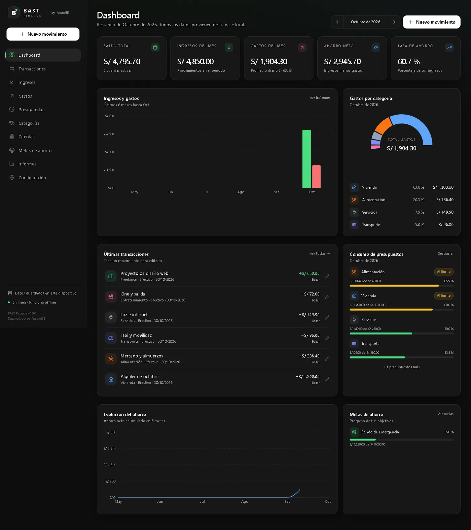Open Metas de ahorro in the sidebar

[x=43, y=150]
